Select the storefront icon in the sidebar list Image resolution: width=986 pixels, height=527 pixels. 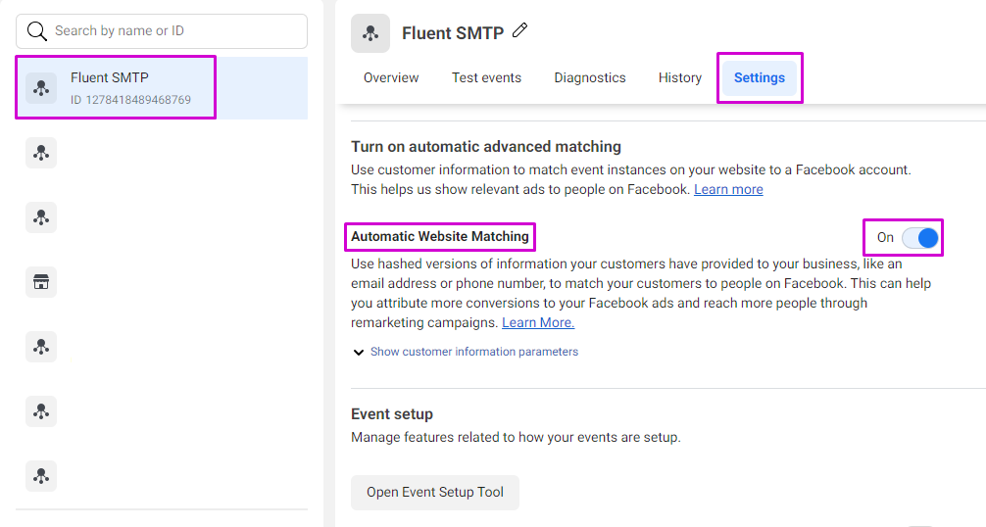coord(41,282)
